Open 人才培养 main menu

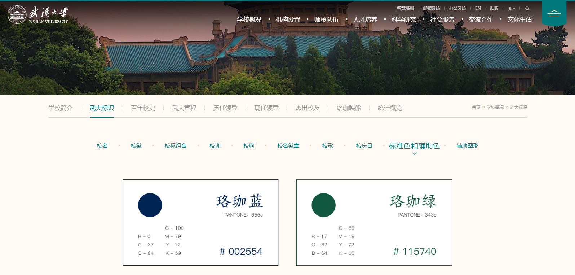pos(365,19)
